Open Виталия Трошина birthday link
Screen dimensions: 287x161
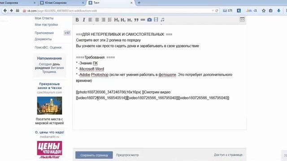tap(53, 70)
